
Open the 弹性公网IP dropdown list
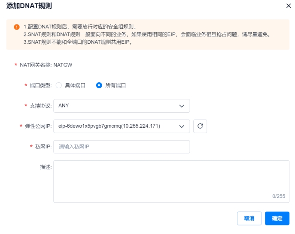[x=122, y=126]
